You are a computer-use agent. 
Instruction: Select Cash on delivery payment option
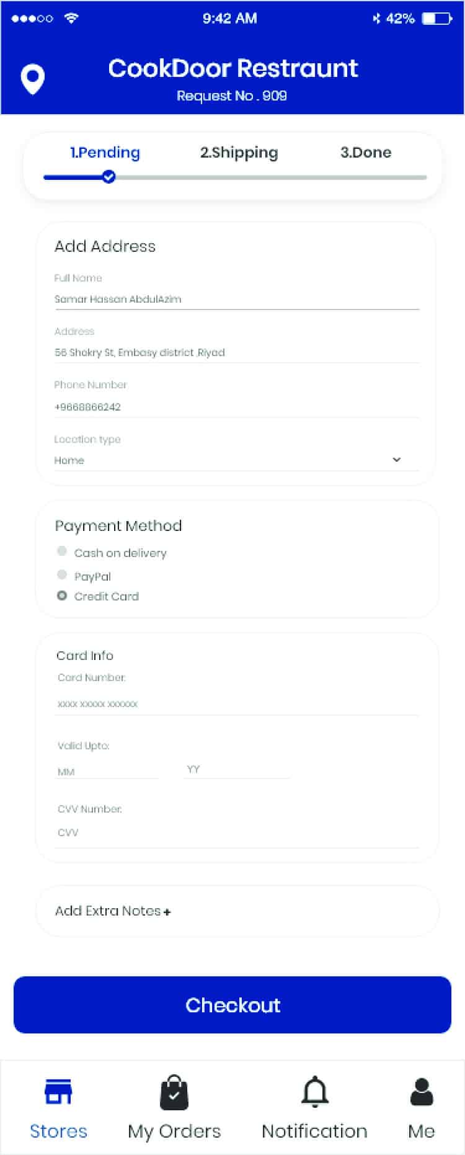coord(62,551)
